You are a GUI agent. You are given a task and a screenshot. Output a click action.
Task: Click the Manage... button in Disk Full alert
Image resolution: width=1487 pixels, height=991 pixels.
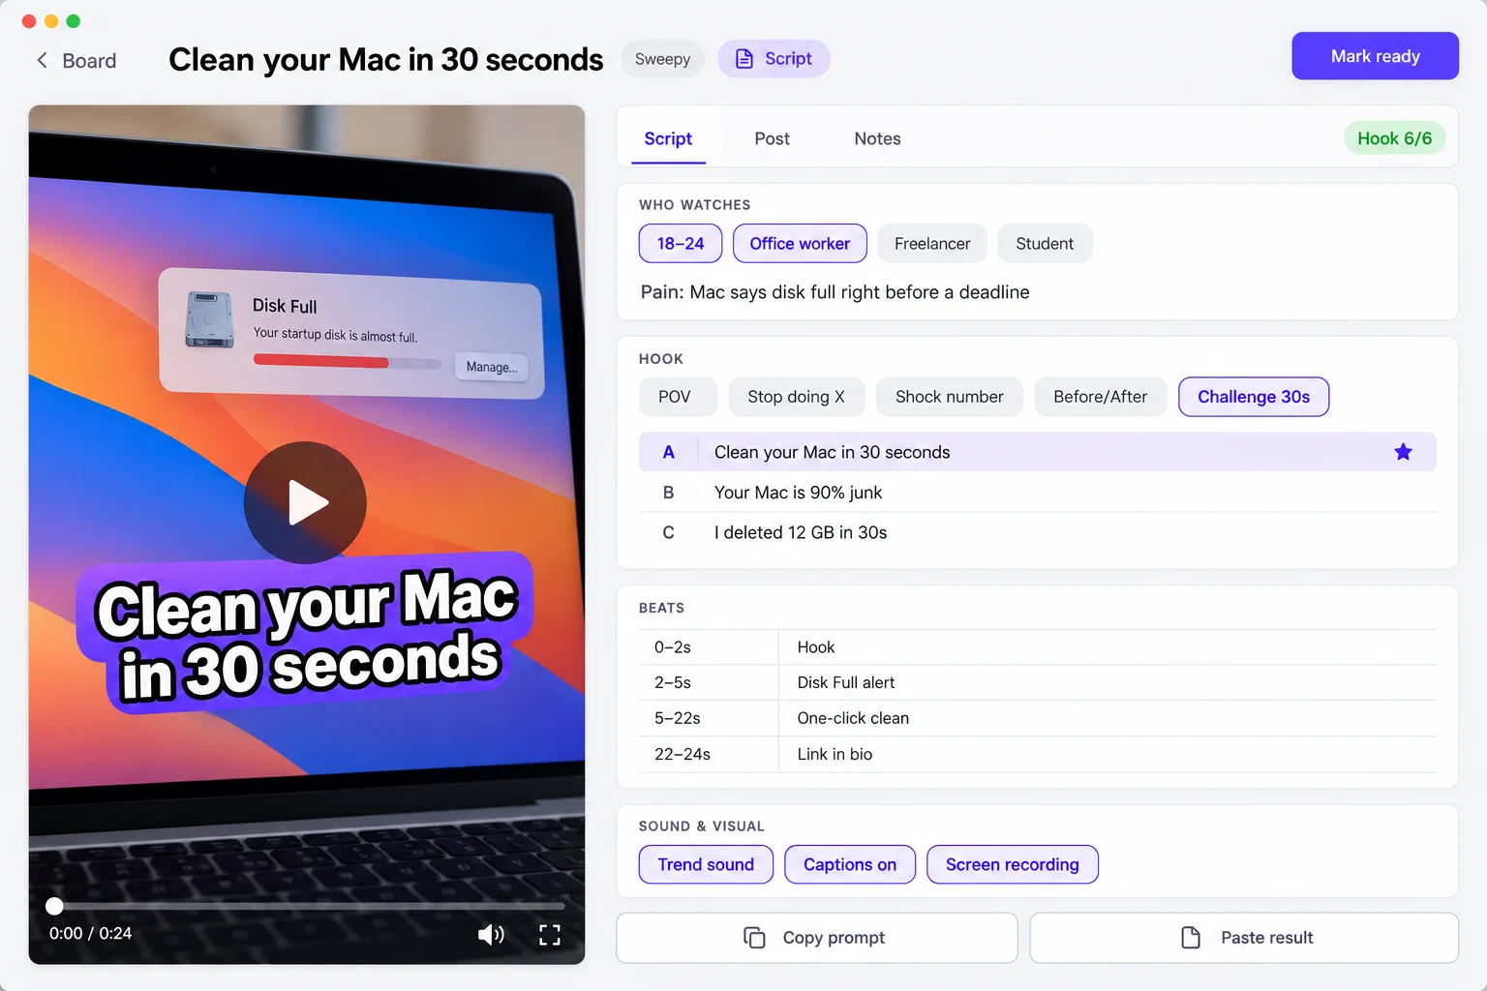(x=492, y=367)
